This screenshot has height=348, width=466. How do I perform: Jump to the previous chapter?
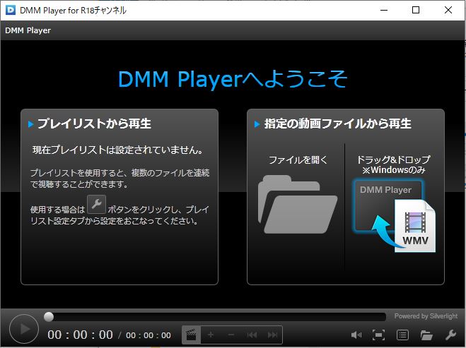click(252, 335)
